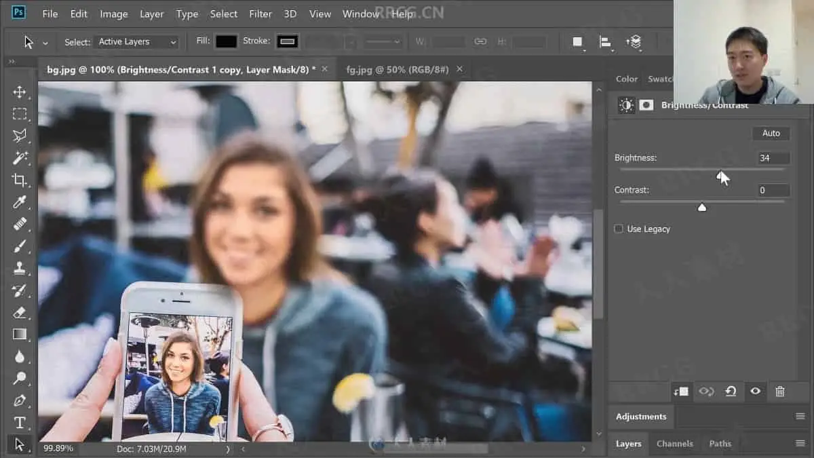The width and height of the screenshot is (814, 458).
Task: Activate the Horizontal Type tool
Action: (x=20, y=423)
